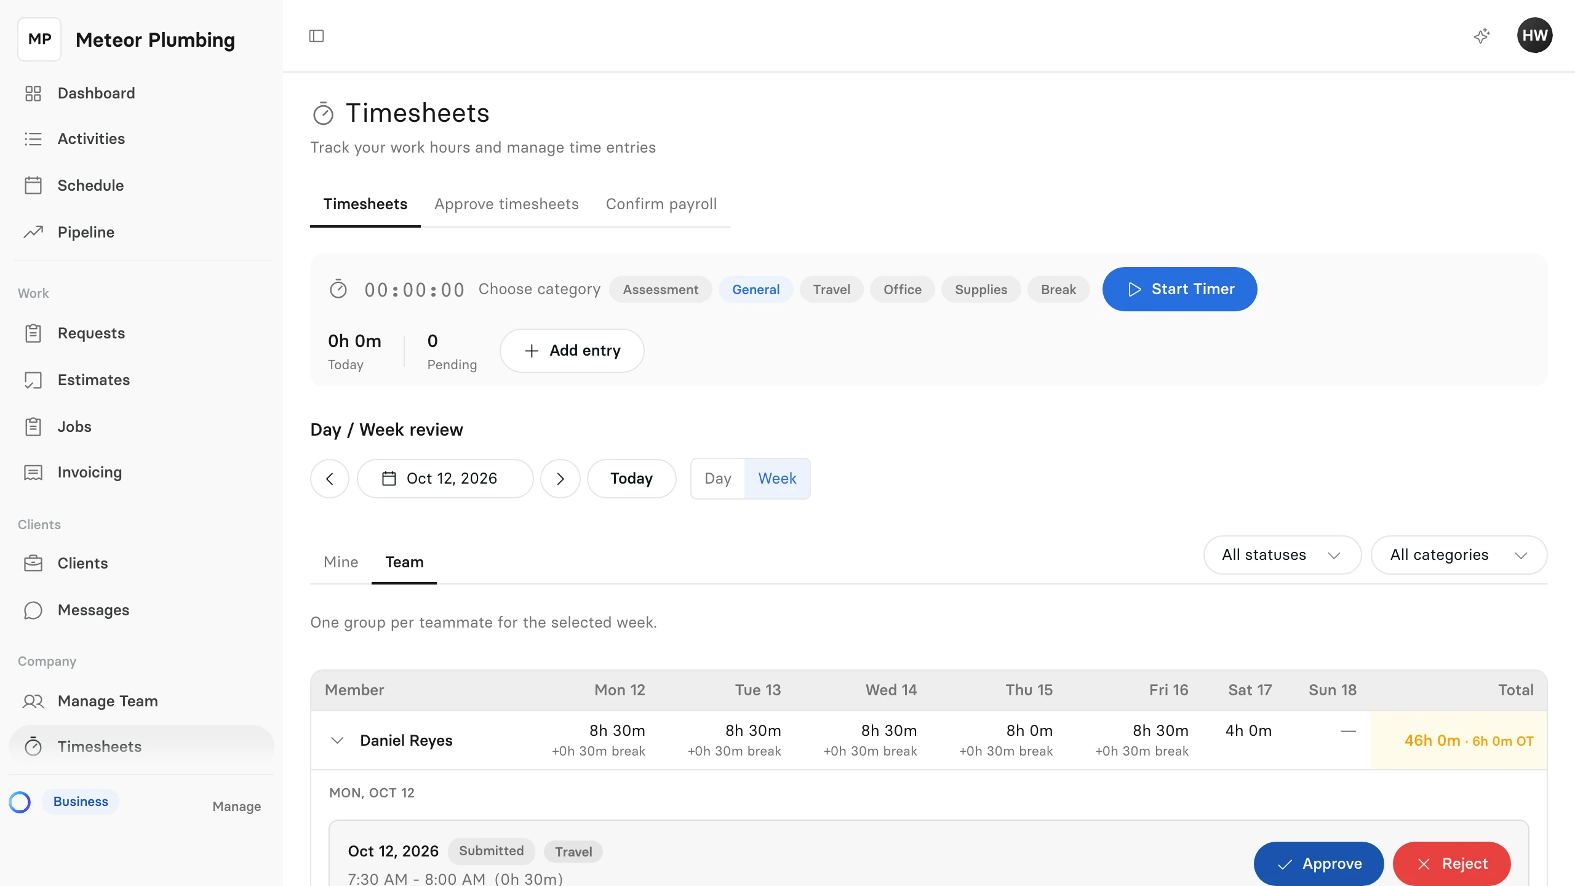Open the Oct 12, 2026 date picker
This screenshot has height=886, width=1575.
[445, 478]
